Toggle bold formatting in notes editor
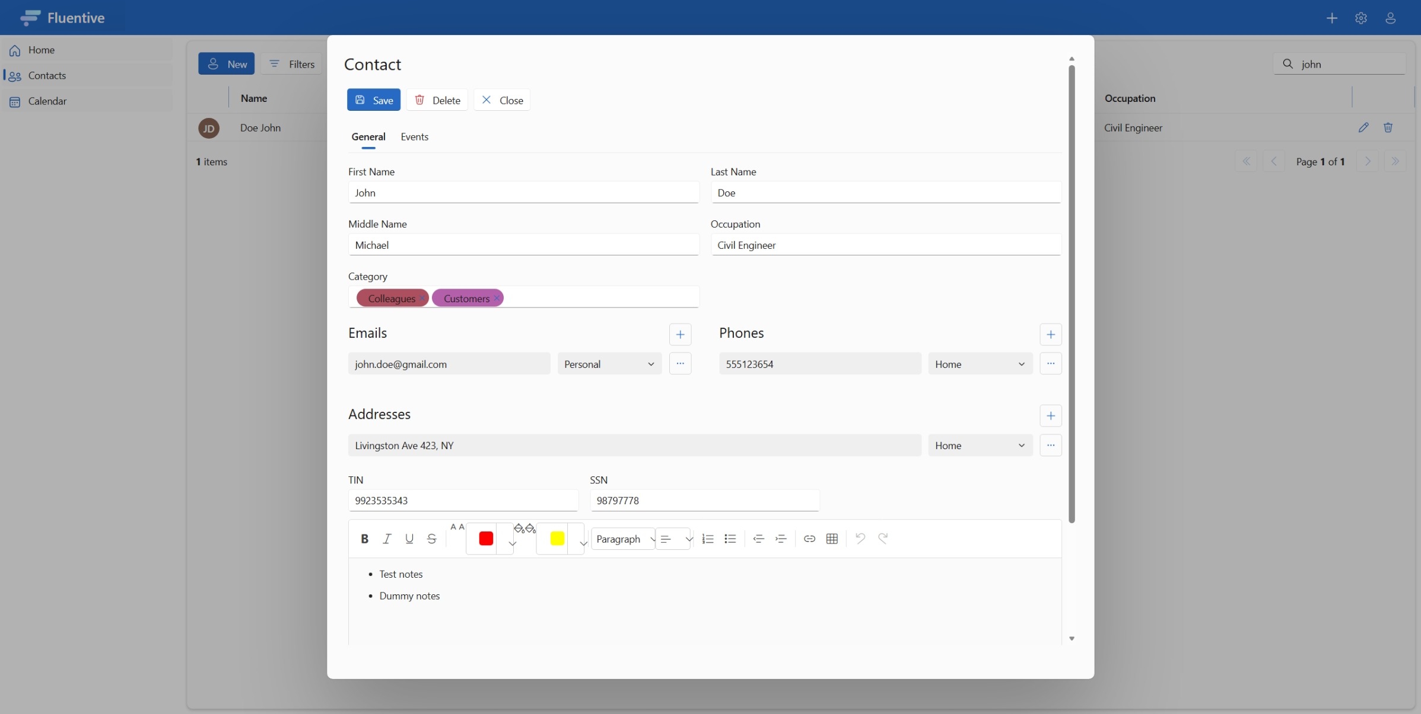This screenshot has height=714, width=1421. tap(364, 539)
